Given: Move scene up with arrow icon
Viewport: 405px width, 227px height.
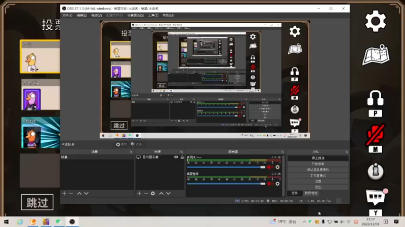Looking at the screenshot, I should [x=79, y=193].
